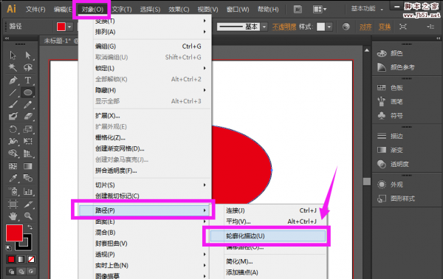Open the arrange documents dropdown
Screen dimensions: 443x279
coord(320,10)
